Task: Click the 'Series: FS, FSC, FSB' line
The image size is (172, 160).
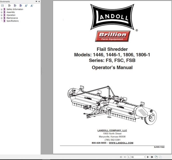Action: click(x=112, y=60)
